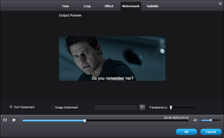
Task: Close the edit window
Action: [220, 4]
